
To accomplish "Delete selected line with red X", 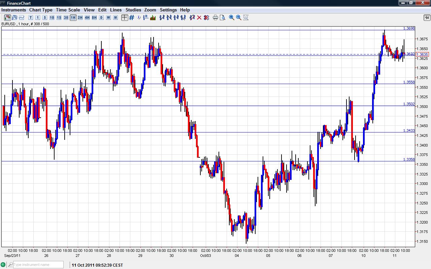I will [199, 17].
